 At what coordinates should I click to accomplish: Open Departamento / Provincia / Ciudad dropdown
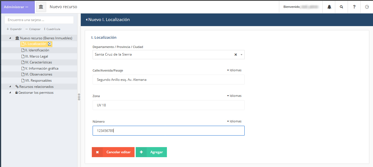tap(242, 55)
